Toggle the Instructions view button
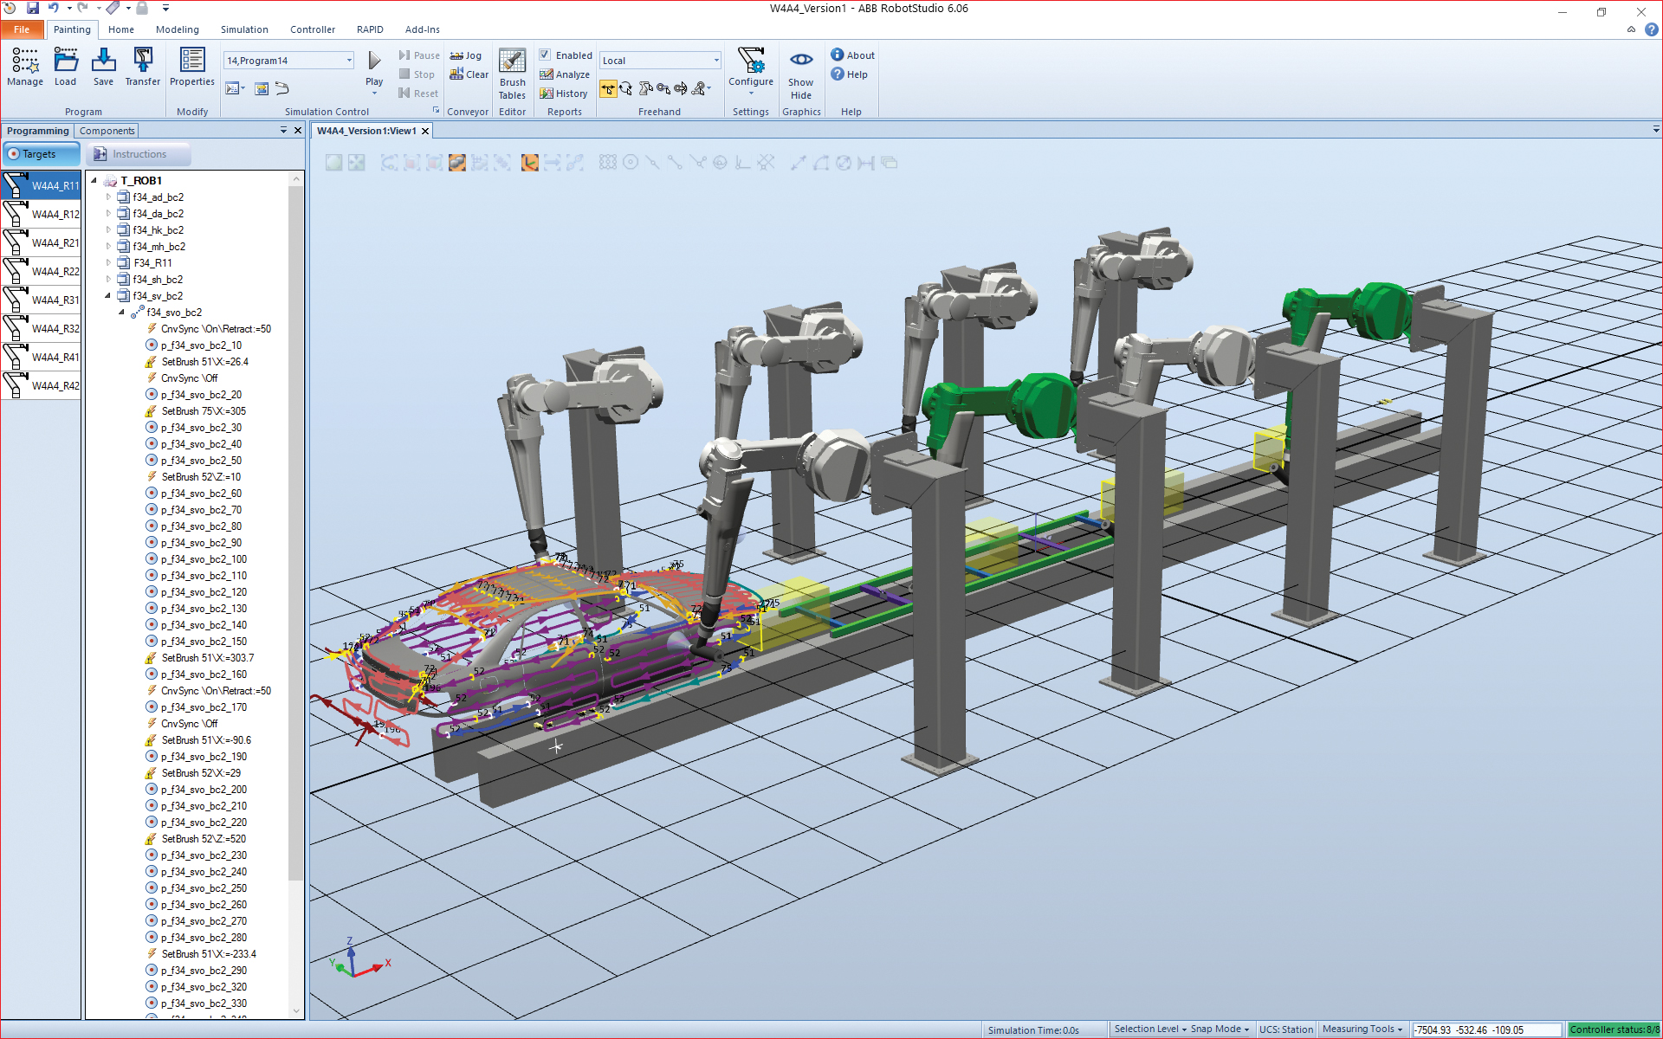The height and width of the screenshot is (1039, 1663). click(x=139, y=154)
